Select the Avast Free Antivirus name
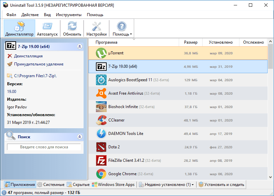The width and height of the screenshot is (274, 196). click(126, 93)
